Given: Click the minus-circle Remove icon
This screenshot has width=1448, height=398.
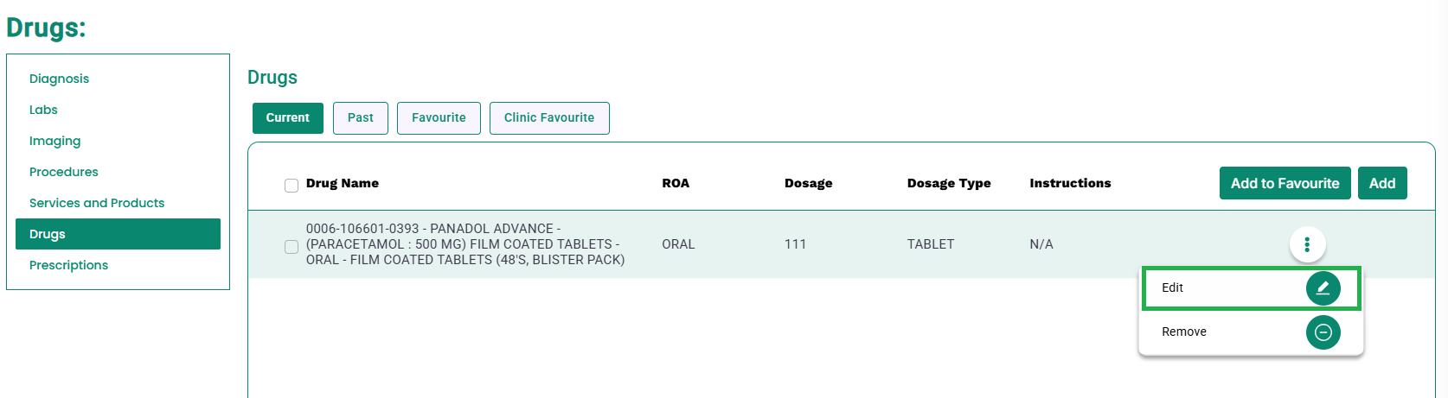Looking at the screenshot, I should pos(1323,332).
